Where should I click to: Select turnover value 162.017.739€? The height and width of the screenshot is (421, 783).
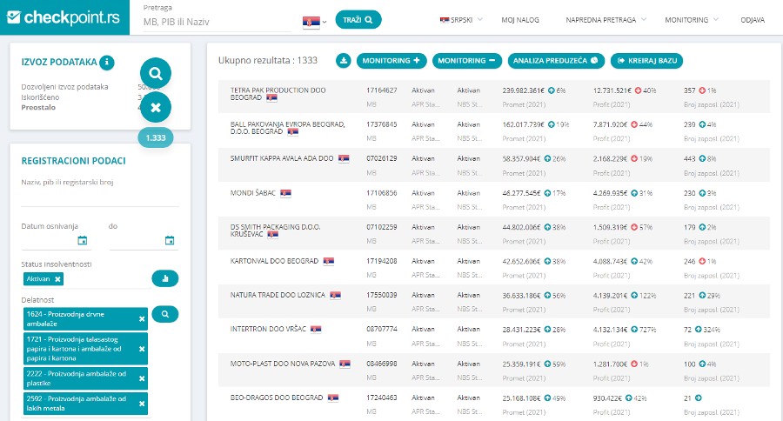[x=523, y=125]
